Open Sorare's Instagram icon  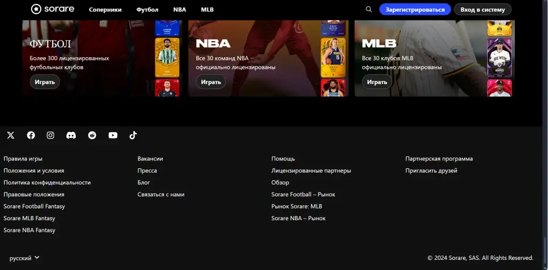click(x=51, y=135)
